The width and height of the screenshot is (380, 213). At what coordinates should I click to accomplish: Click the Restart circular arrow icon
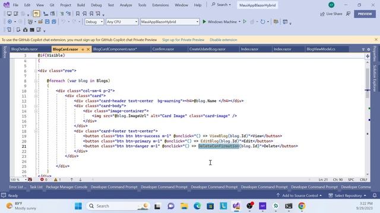(262, 22)
